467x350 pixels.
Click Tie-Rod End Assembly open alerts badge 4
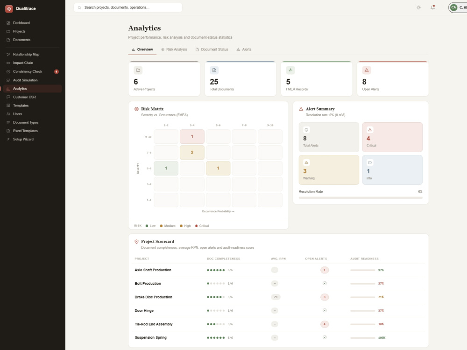[x=325, y=324]
